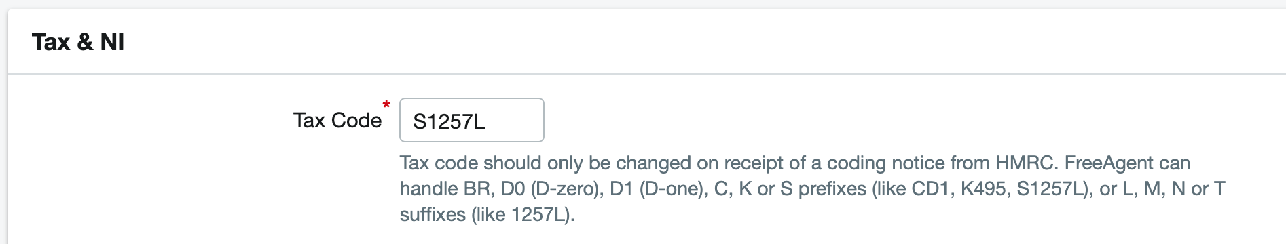The width and height of the screenshot is (1286, 244).
Task: Click the Tax & NI section heading
Action: pos(78,42)
